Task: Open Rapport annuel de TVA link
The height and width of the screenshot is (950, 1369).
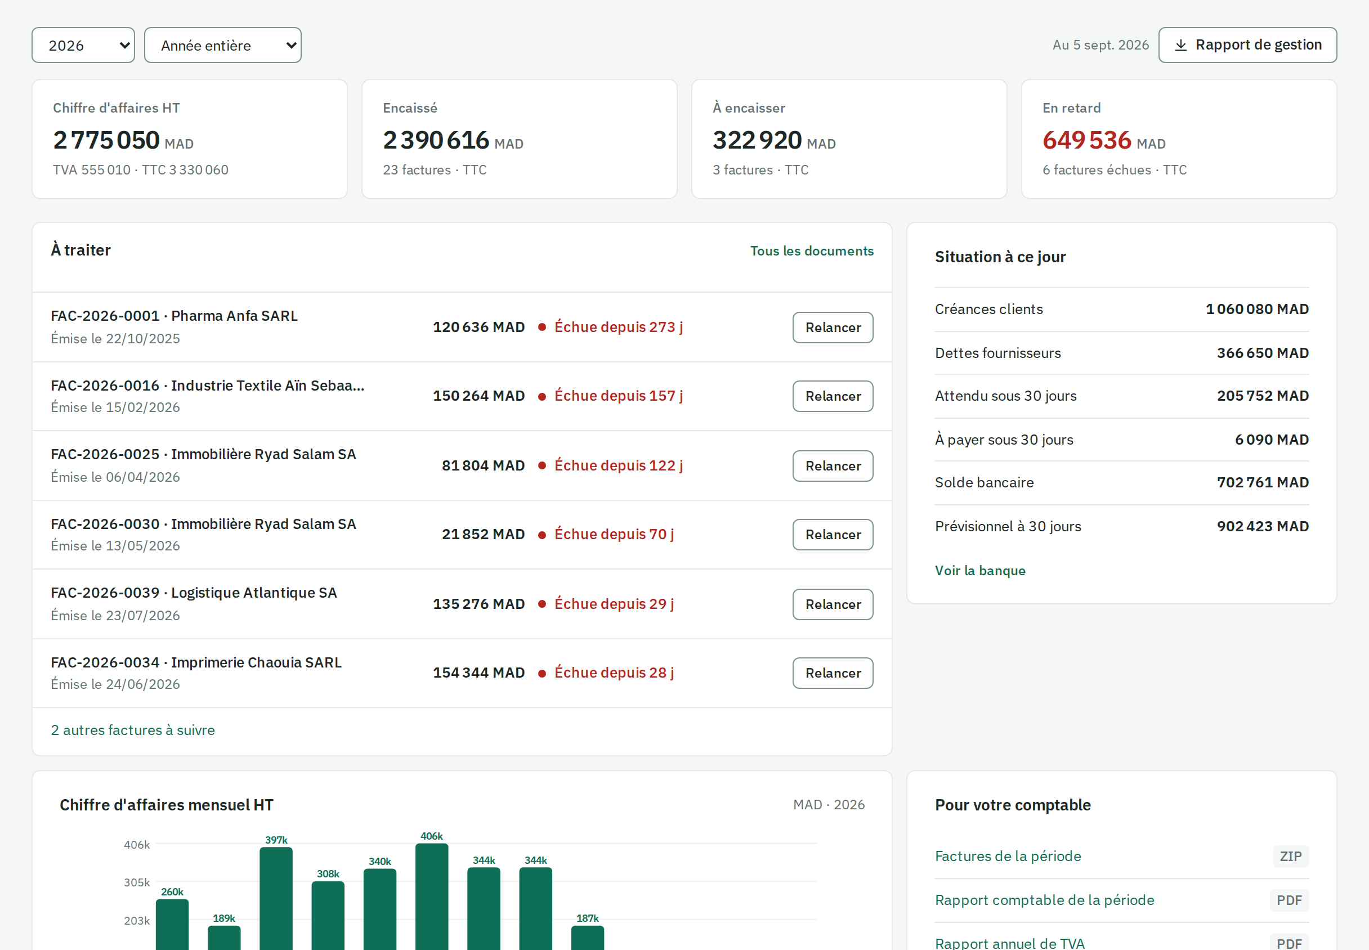Action: click(1010, 943)
